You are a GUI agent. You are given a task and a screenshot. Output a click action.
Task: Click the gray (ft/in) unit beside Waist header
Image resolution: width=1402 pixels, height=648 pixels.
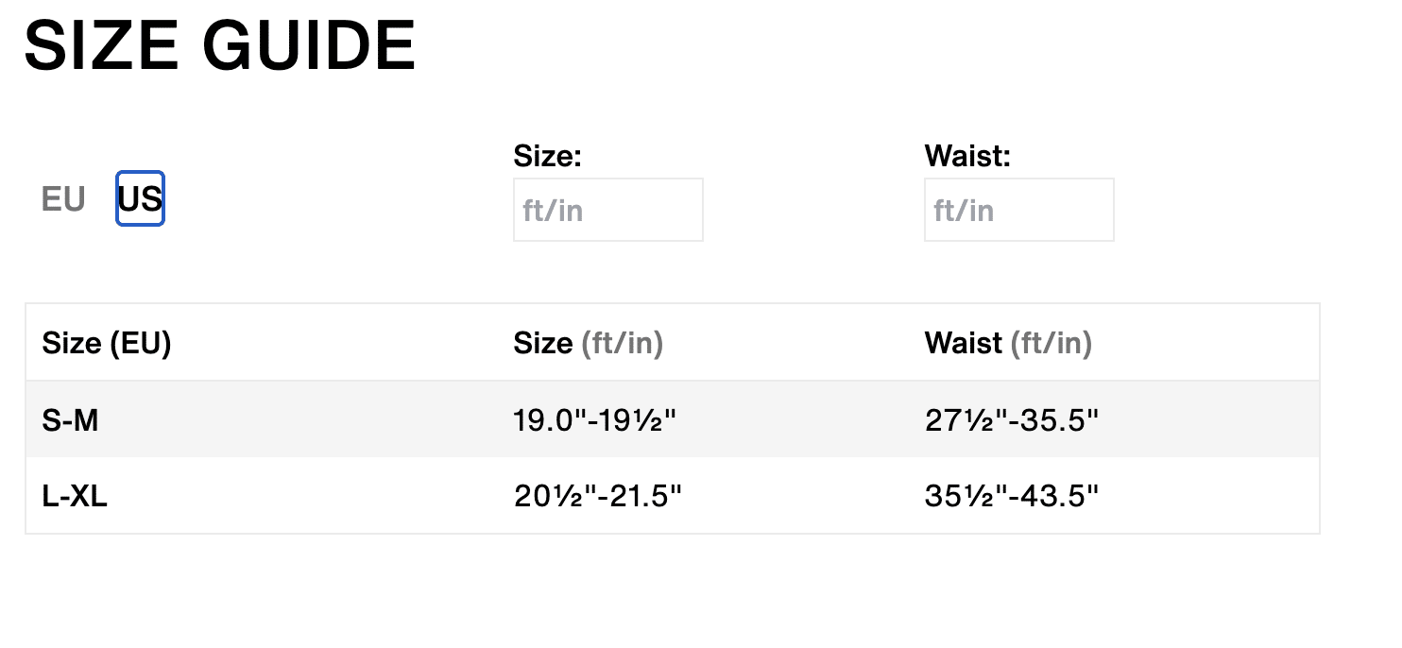pos(1051,343)
